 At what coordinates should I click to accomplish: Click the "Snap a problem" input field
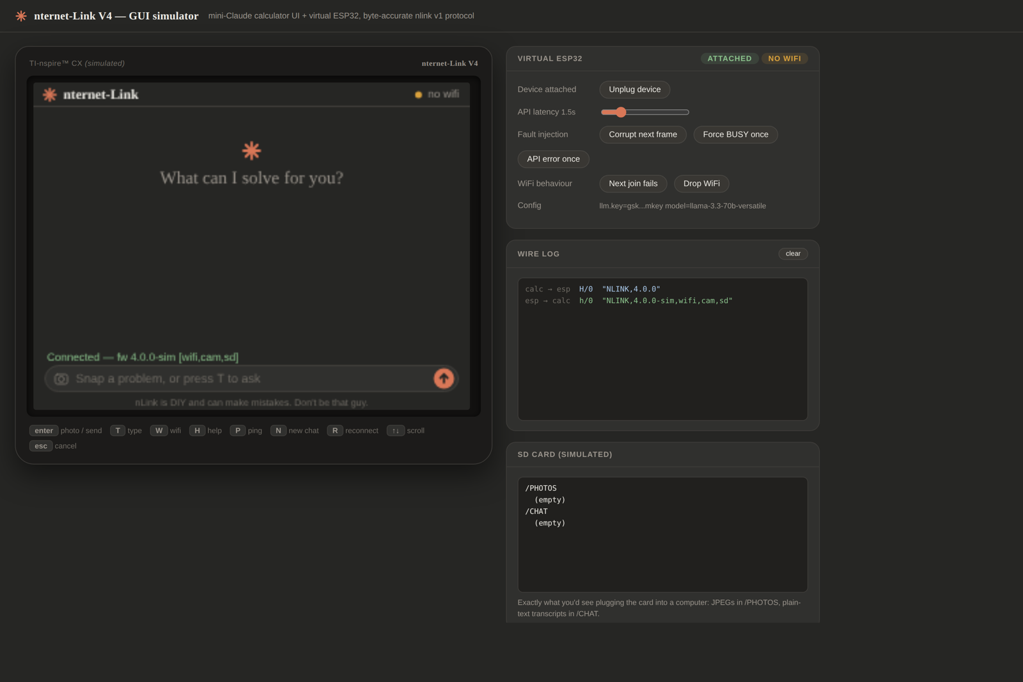(x=251, y=378)
